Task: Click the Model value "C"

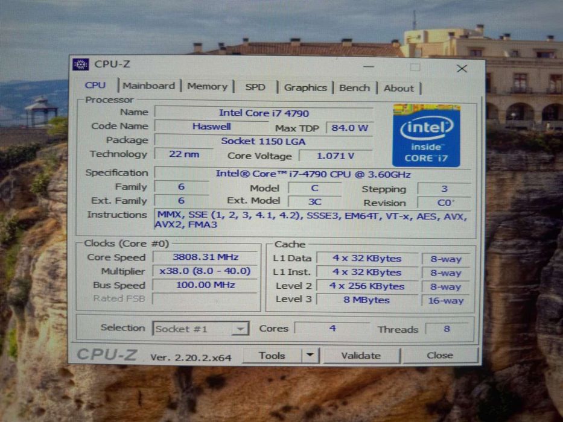Action: pyautogui.click(x=314, y=188)
